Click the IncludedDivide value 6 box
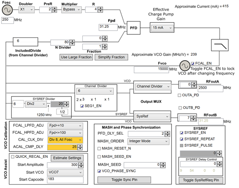The image size is (239, 188). pos(26,42)
